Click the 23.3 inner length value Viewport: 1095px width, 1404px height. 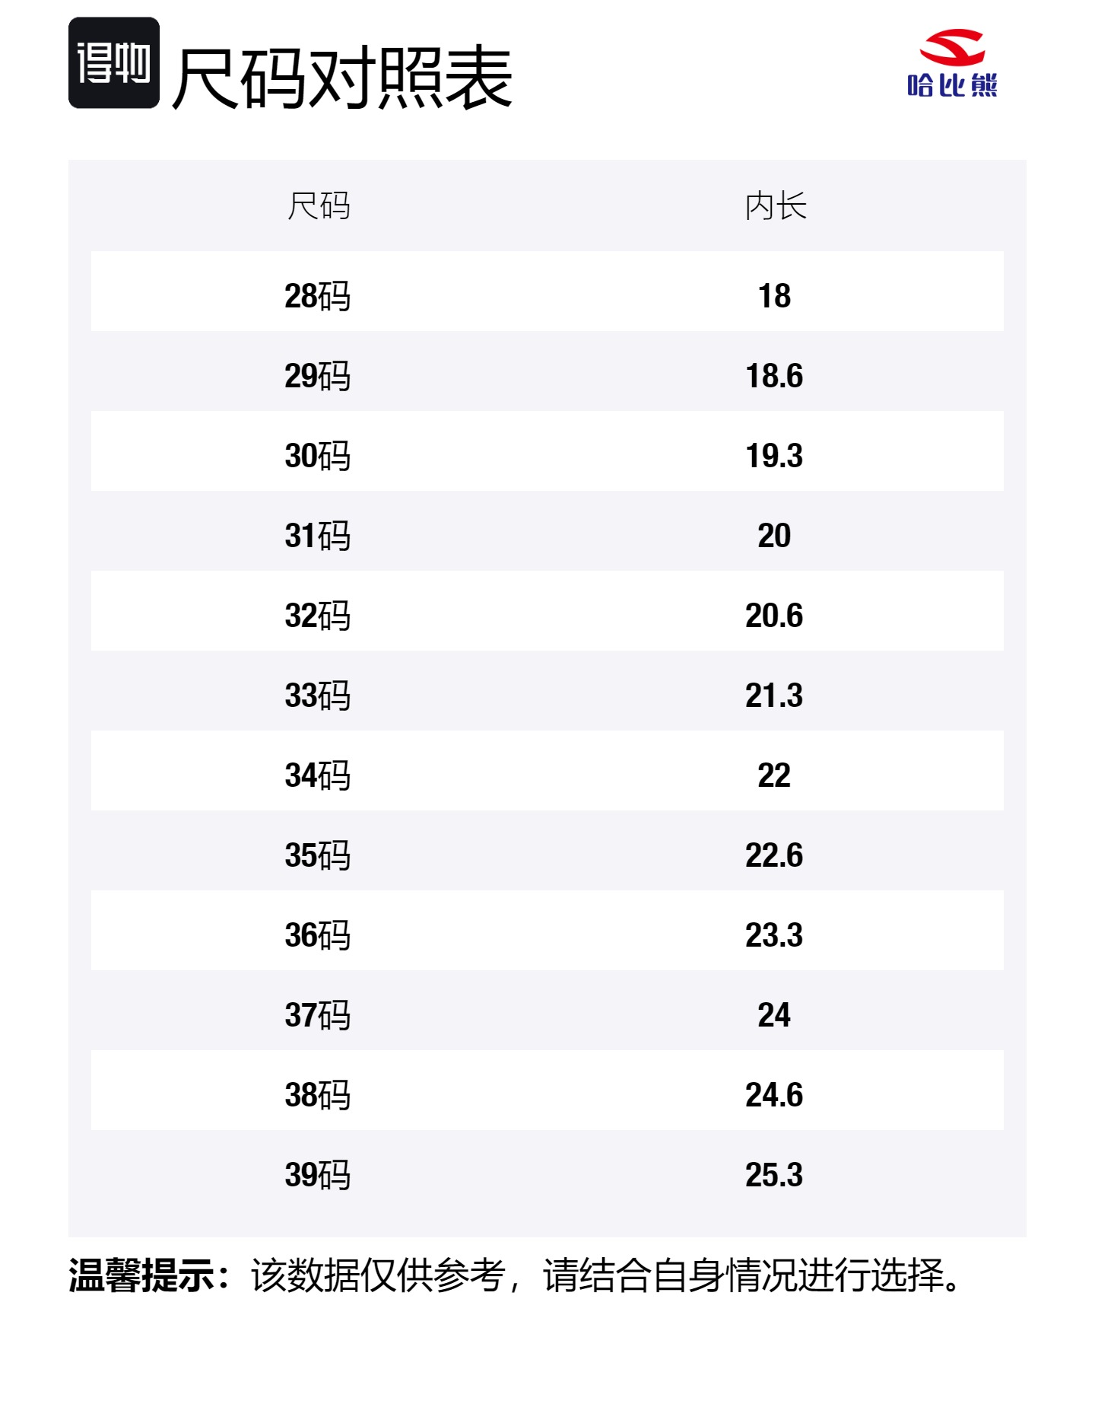[x=774, y=935]
